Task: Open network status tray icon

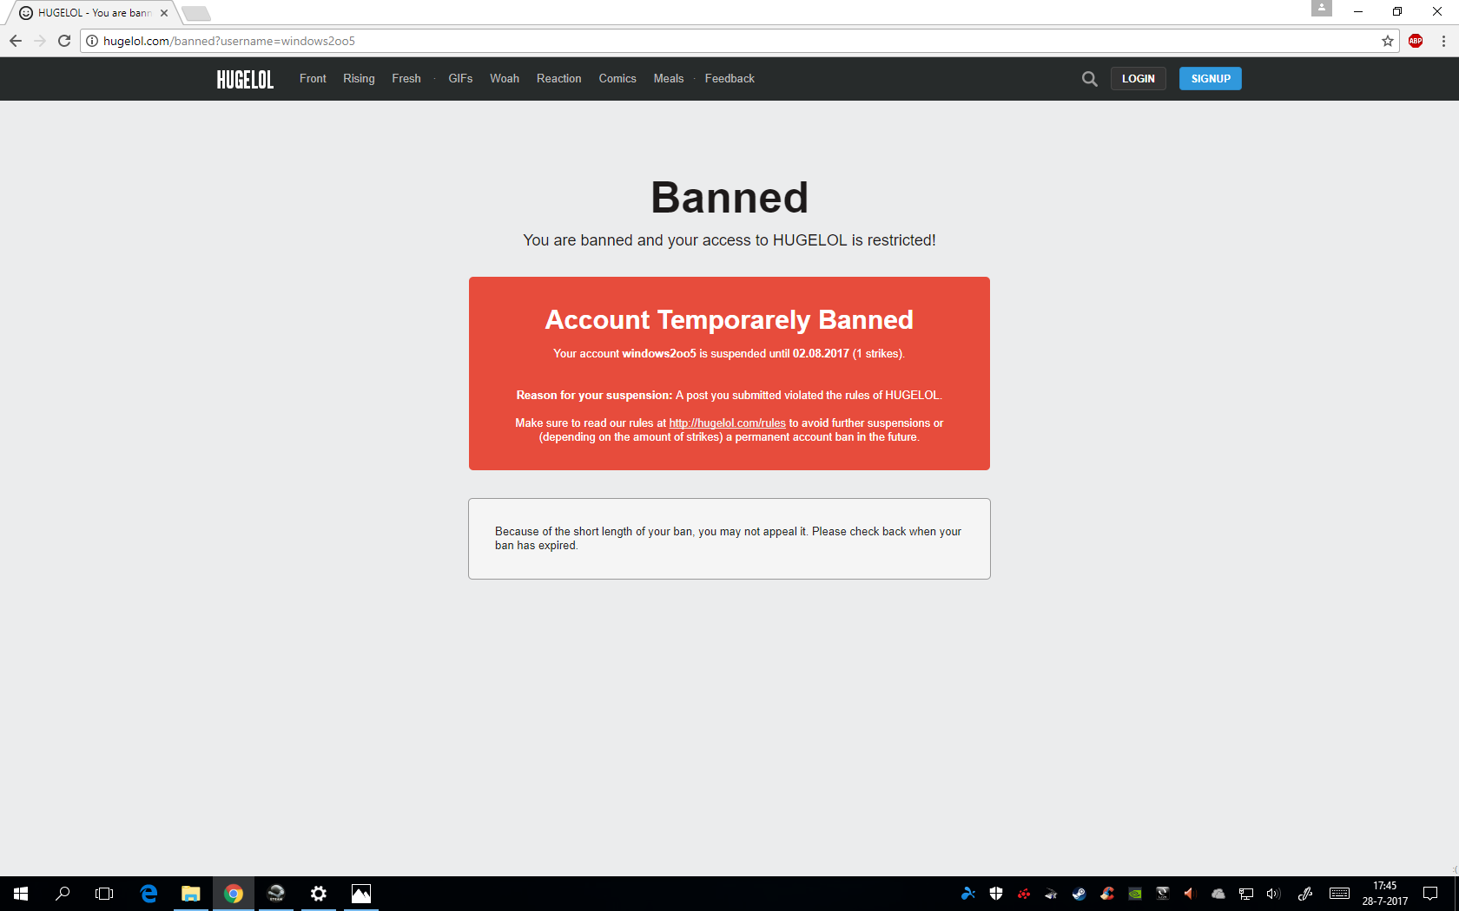Action: point(1246,894)
